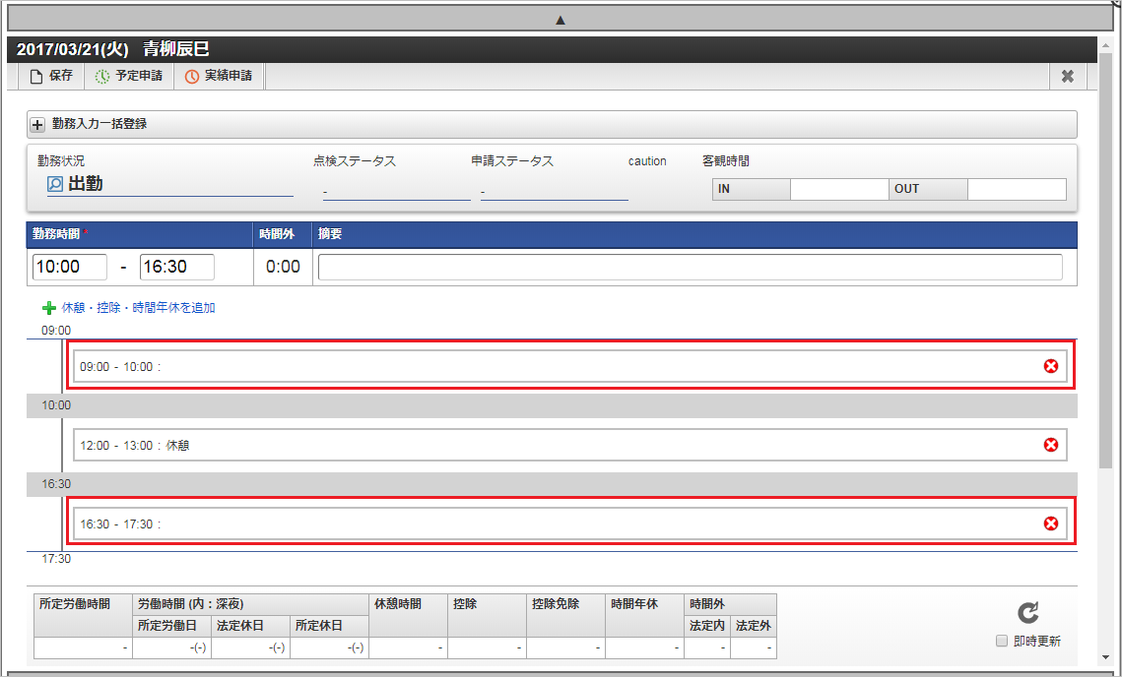Click the 勤務時間 column header
The height and width of the screenshot is (677, 1122).
pyautogui.click(x=140, y=234)
